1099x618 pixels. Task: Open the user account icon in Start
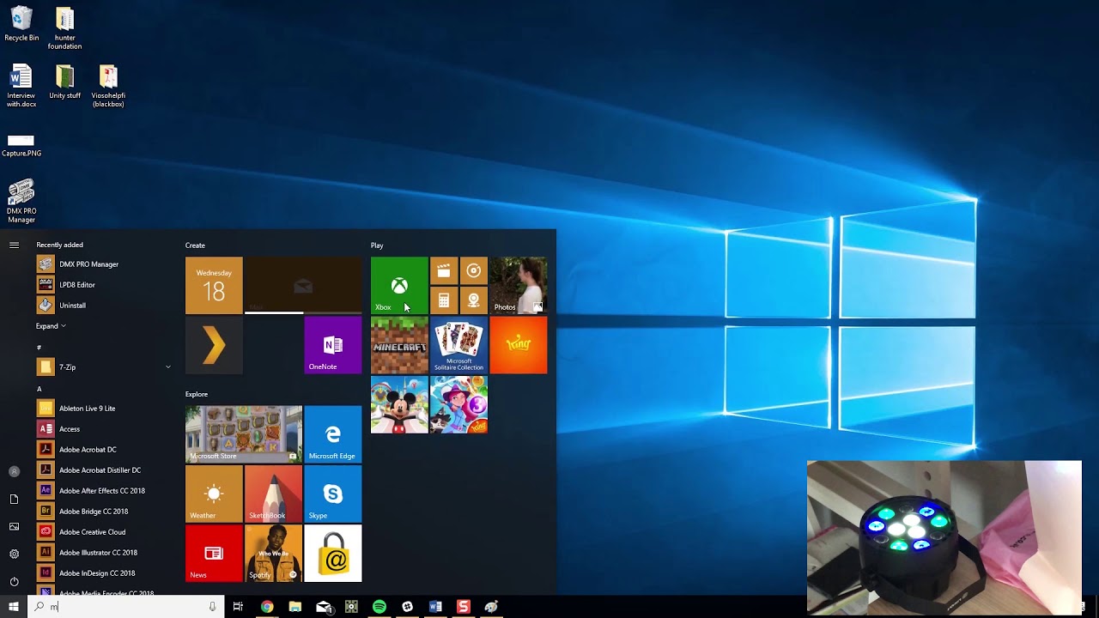click(14, 471)
